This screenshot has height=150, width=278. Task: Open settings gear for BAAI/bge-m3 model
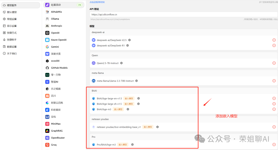click(x=128, y=109)
